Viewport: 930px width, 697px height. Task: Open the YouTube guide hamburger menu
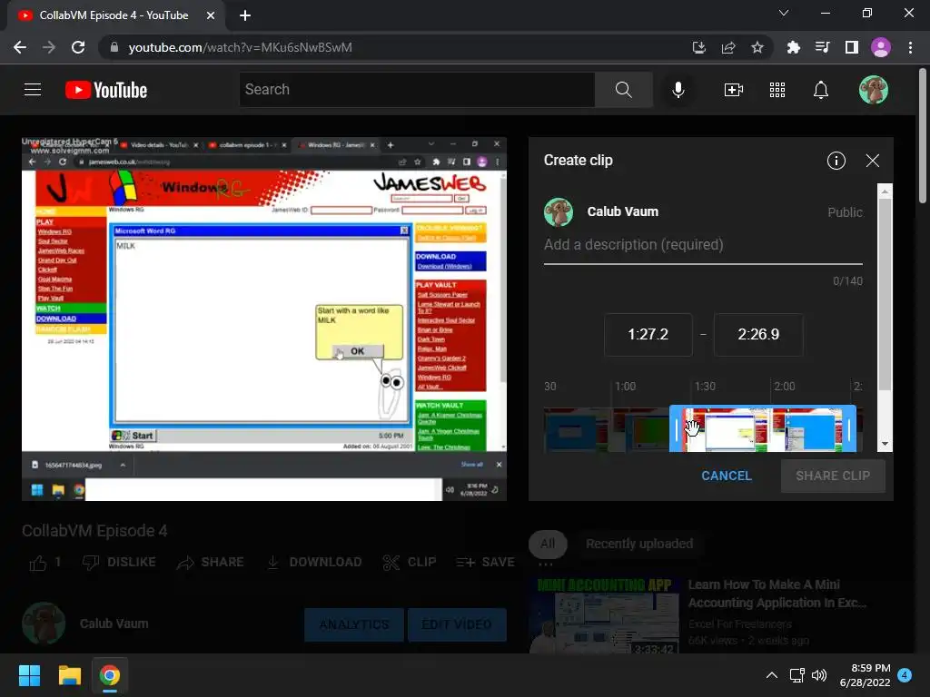33,90
